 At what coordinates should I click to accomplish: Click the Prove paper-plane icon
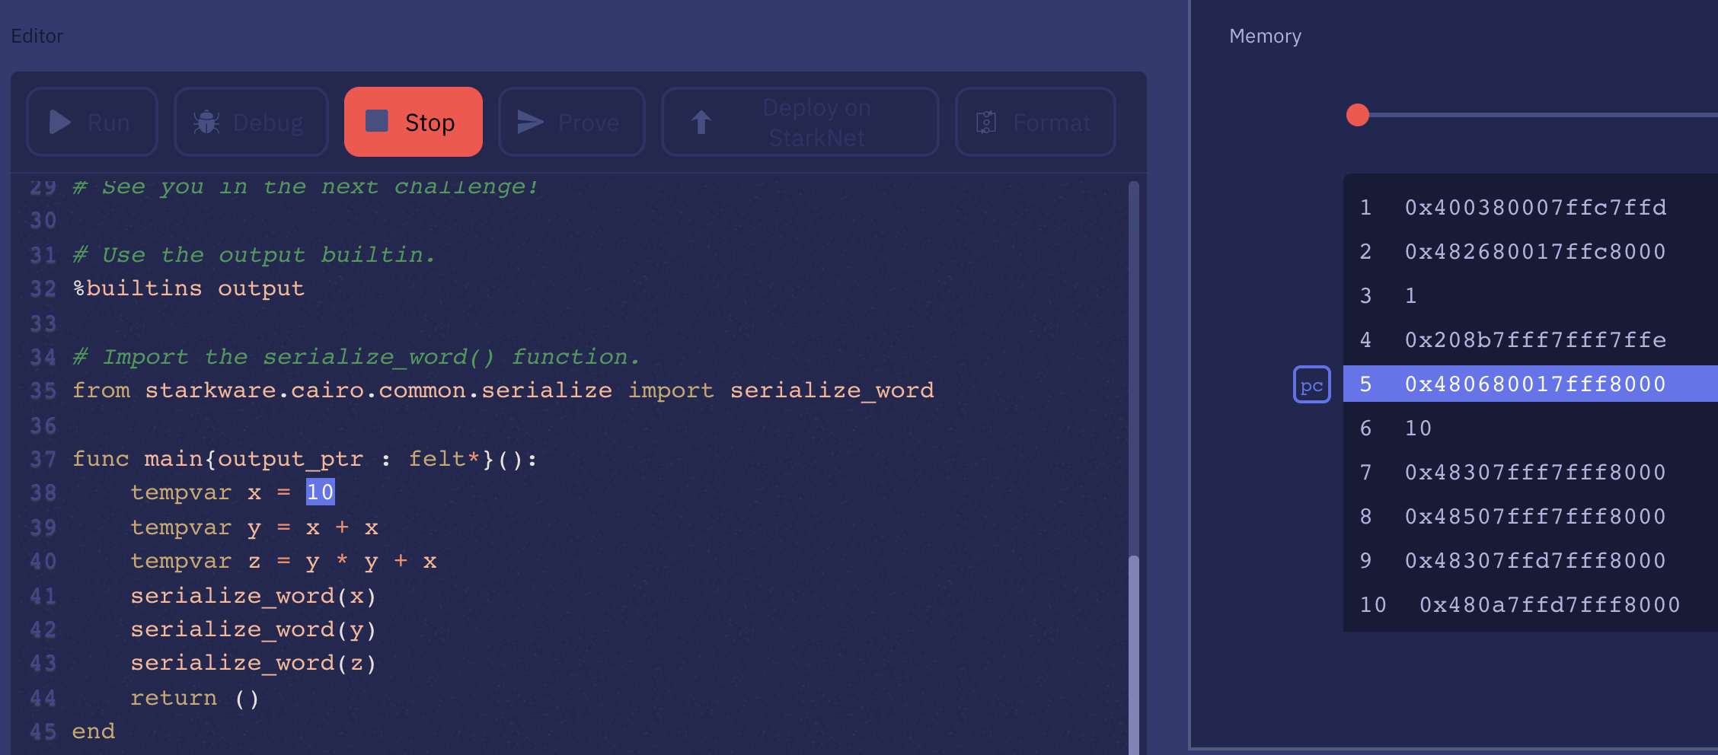click(x=530, y=123)
